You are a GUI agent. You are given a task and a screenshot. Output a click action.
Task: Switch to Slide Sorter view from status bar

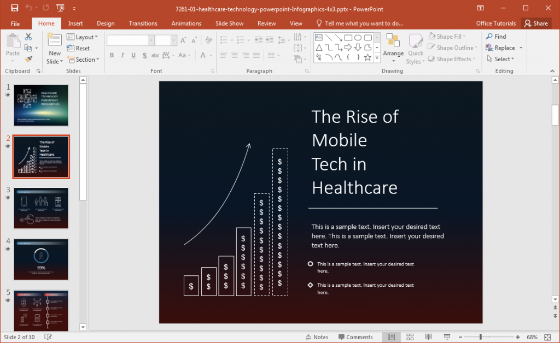(x=410, y=337)
